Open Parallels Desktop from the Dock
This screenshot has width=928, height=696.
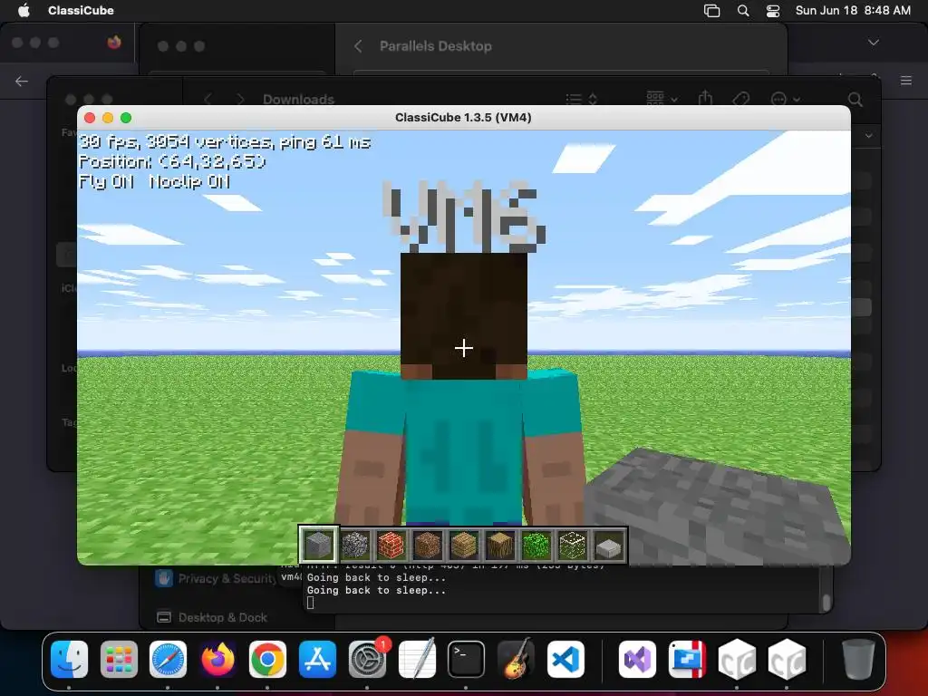click(687, 659)
